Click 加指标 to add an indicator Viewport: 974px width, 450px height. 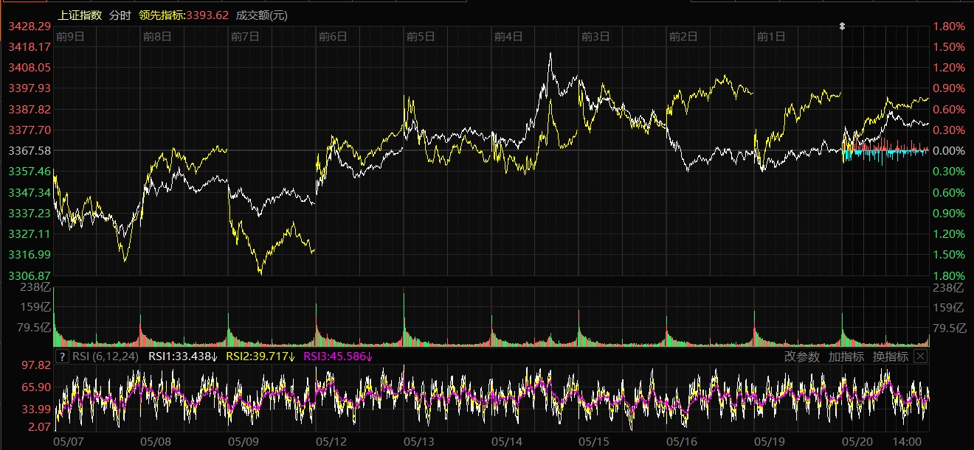(x=846, y=356)
